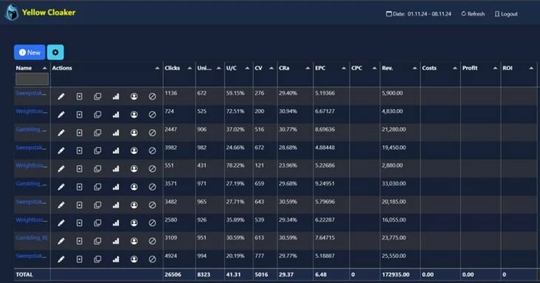Click the pencil edit icon in first row

pos(61,97)
